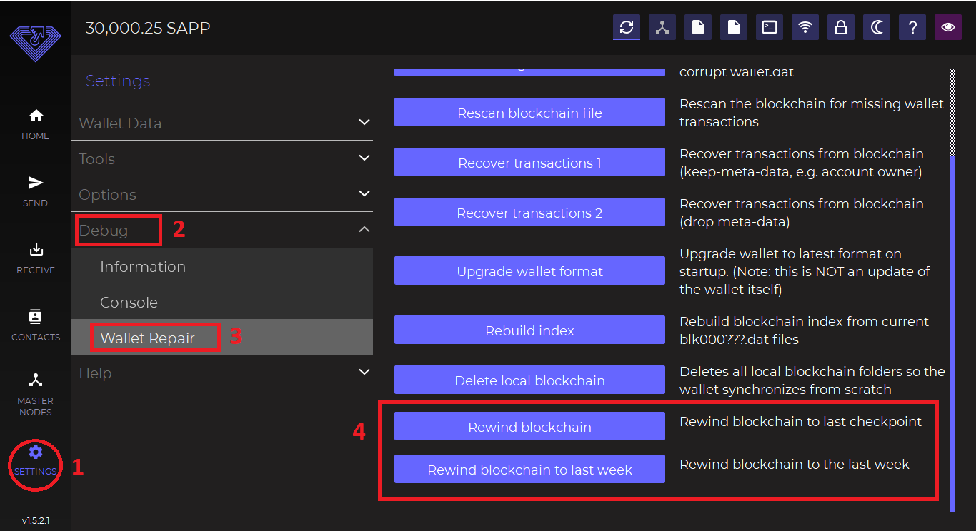The width and height of the screenshot is (976, 531).
Task: Toggle balance visibility with the eye icon
Action: [x=948, y=28]
